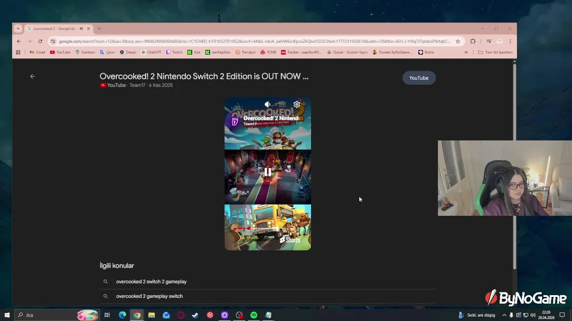
Task: Close the overcooked 2 Google tab
Action: [88, 29]
